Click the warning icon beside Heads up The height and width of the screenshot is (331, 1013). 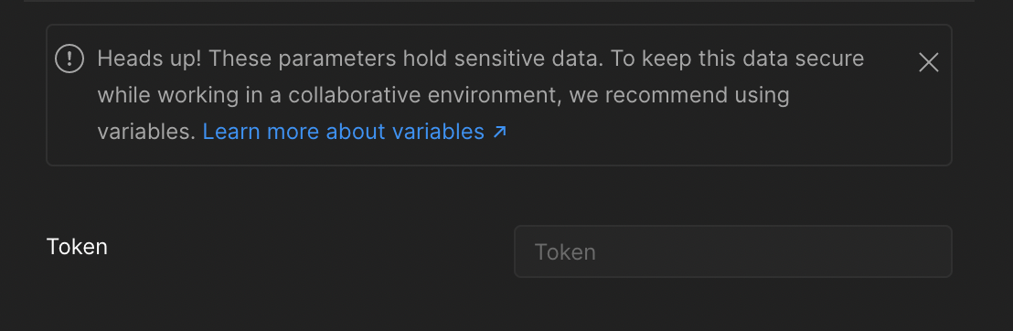pyautogui.click(x=69, y=59)
